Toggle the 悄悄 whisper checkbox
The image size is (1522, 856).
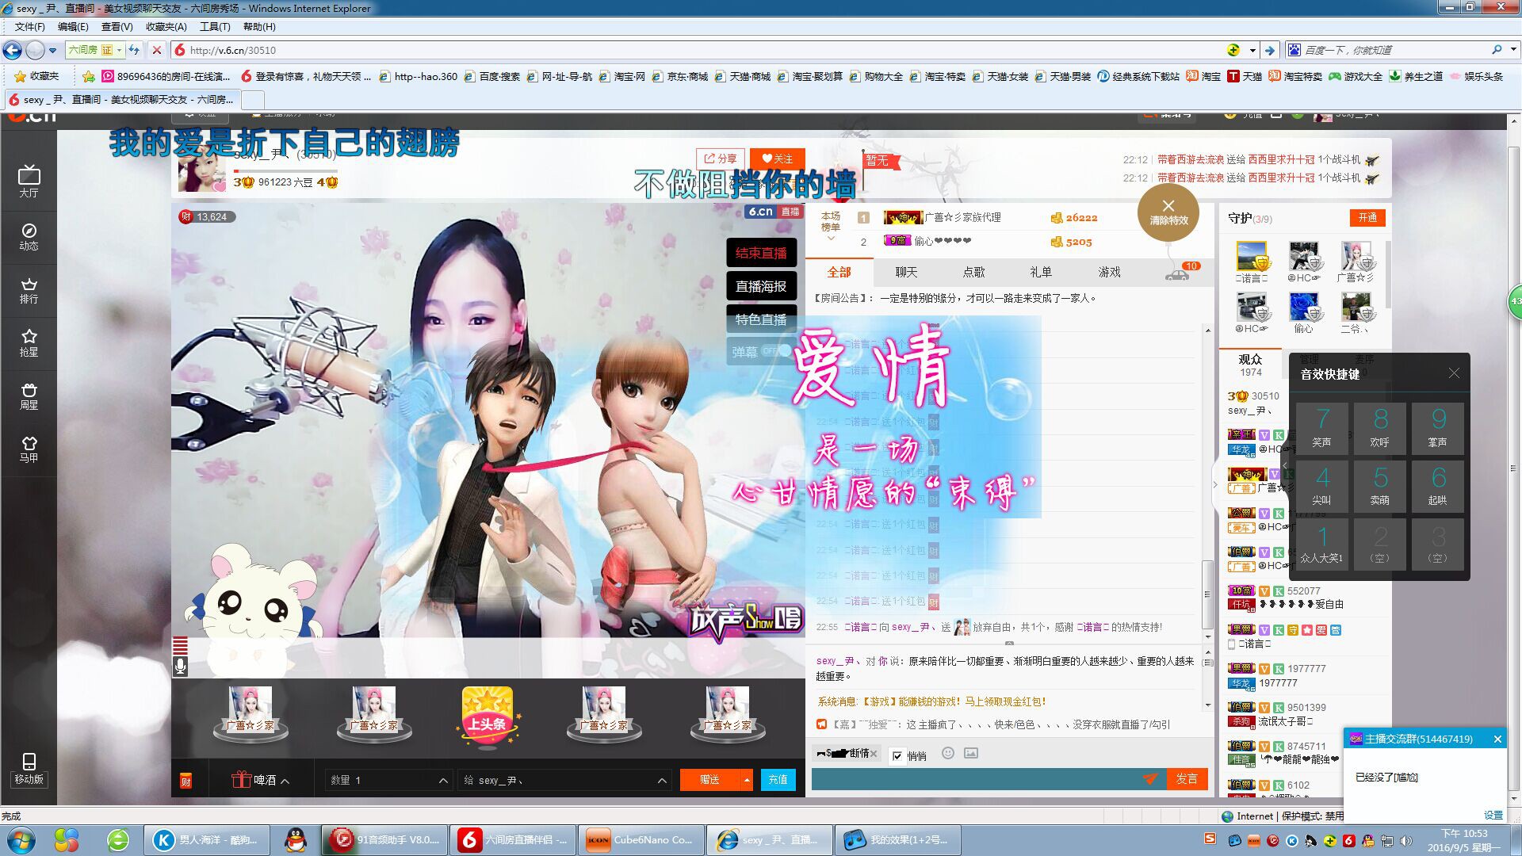(897, 755)
